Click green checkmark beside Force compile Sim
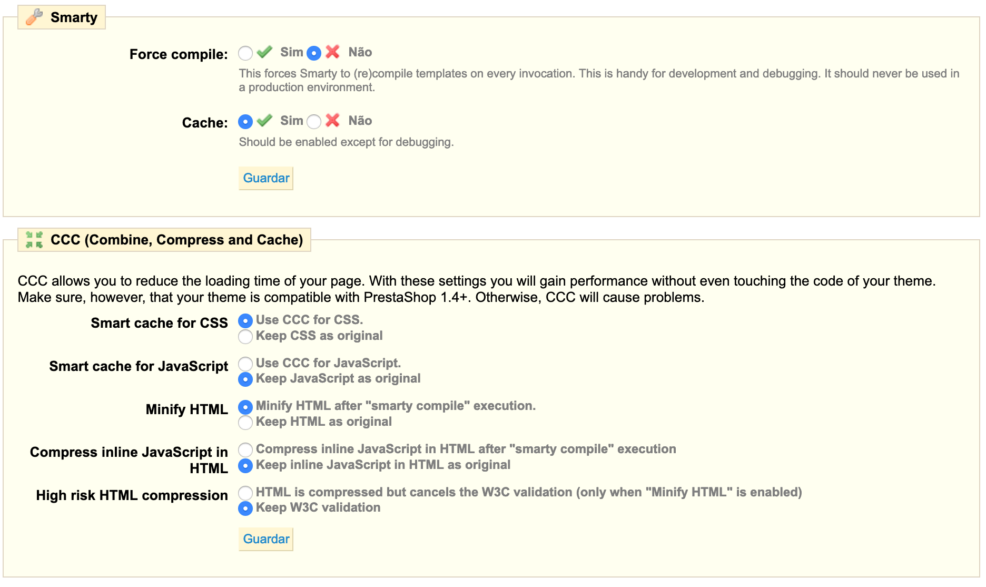The height and width of the screenshot is (587, 986). [264, 52]
